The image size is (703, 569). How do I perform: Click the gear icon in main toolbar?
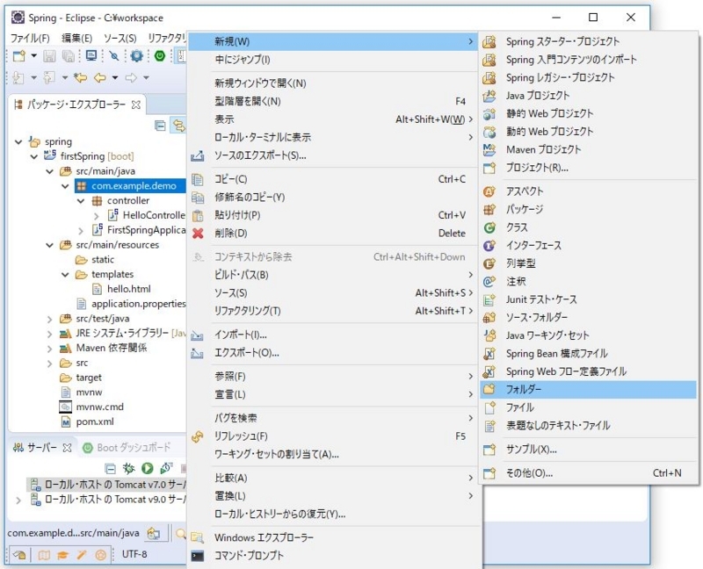[136, 56]
